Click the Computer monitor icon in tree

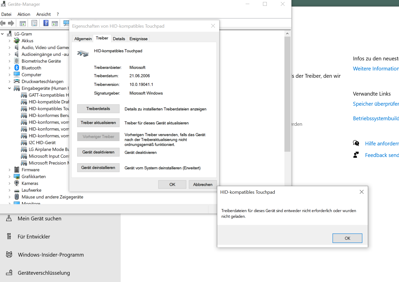(x=17, y=74)
